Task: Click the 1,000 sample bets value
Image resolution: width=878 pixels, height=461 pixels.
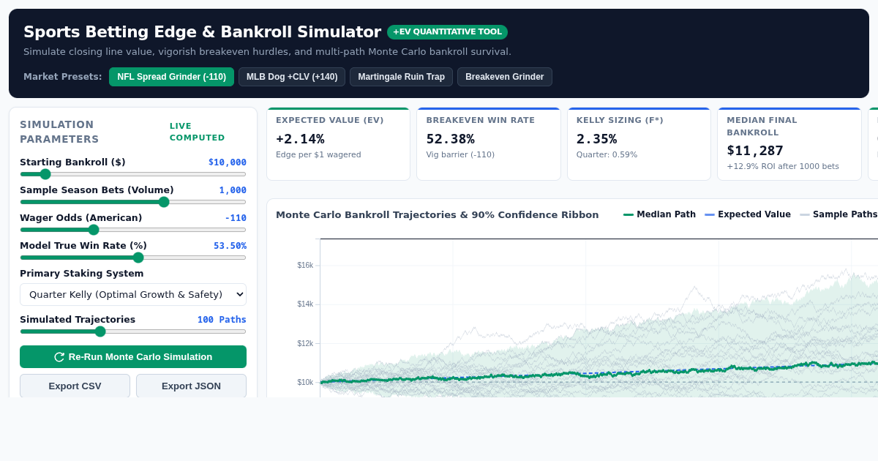Action: tap(233, 190)
